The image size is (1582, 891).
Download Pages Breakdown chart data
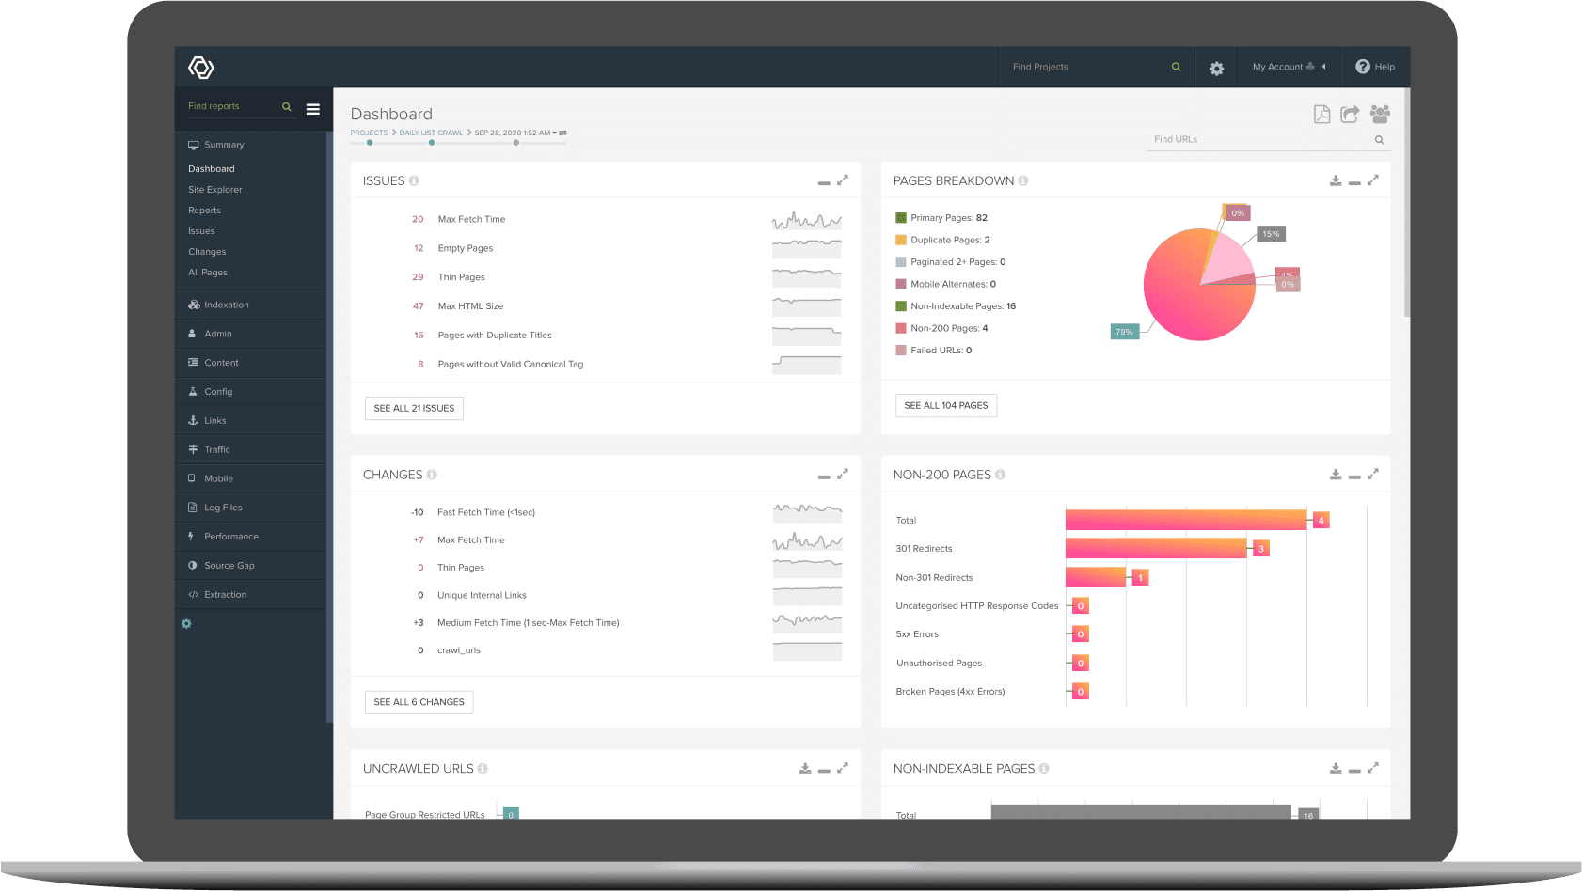click(1335, 180)
